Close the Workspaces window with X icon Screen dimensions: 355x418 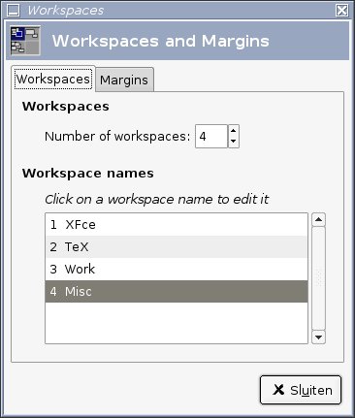341,10
